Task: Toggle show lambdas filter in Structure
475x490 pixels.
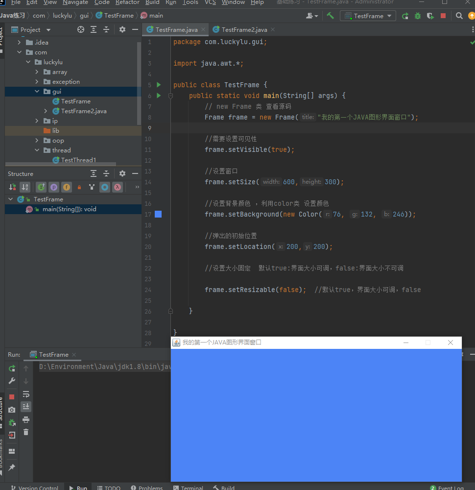Action: (x=118, y=187)
